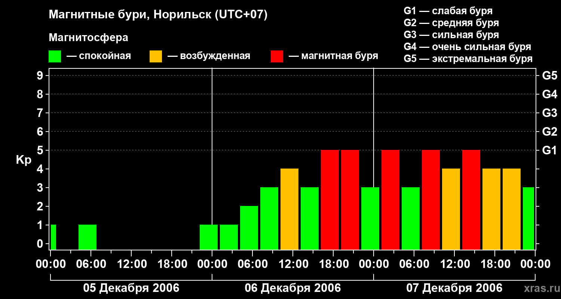Click the red 'магнитная буря' legend swatch
Viewport: 561px width, 299px height.
(277, 56)
